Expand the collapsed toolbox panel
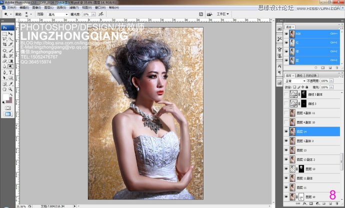This screenshot has width=345, height=208. coord(2,20)
